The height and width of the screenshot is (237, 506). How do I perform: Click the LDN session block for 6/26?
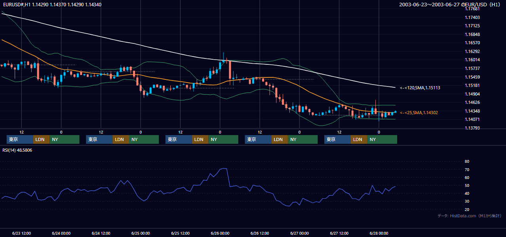[x=280, y=139]
